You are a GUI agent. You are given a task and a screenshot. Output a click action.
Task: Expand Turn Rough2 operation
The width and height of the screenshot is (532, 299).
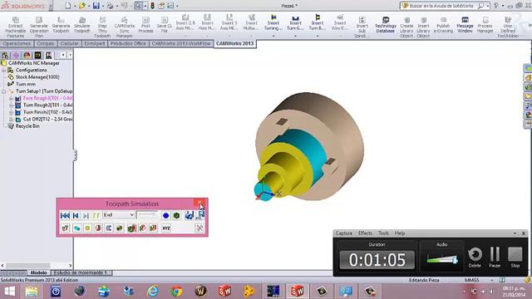point(11,105)
